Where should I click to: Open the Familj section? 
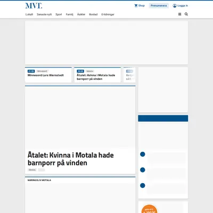[x=69, y=14]
